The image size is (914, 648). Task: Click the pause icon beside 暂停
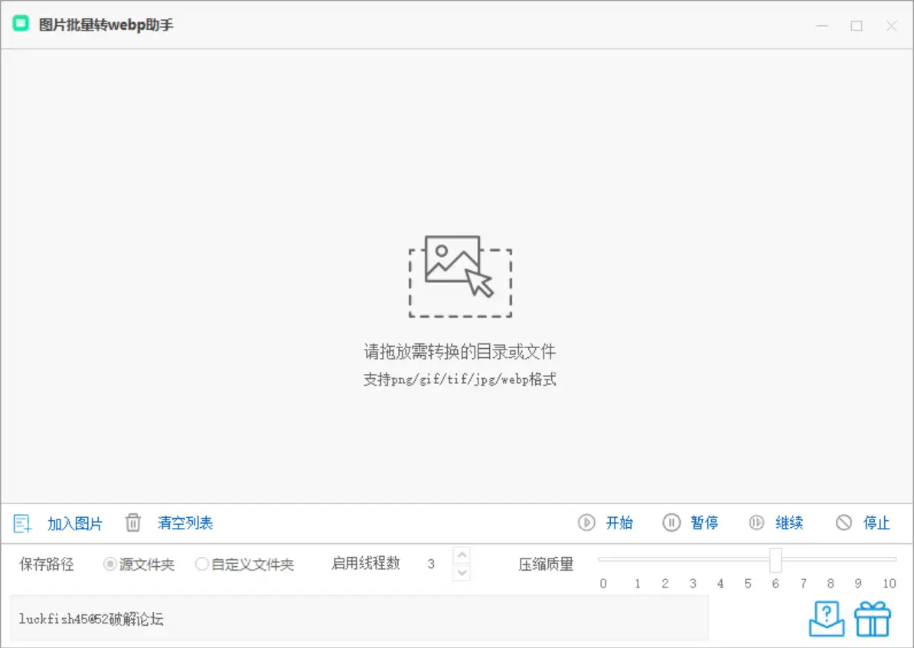(x=672, y=523)
